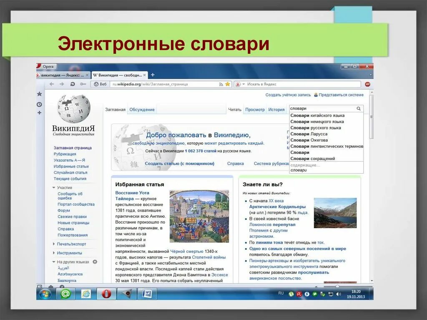Viewport: 427px width, 320px height.
Task: Open Mail.ru Agent taskbar icon
Action: coord(65,294)
